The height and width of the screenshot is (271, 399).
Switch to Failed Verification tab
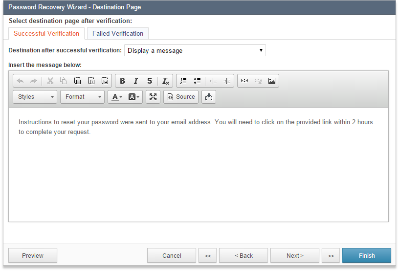click(118, 34)
